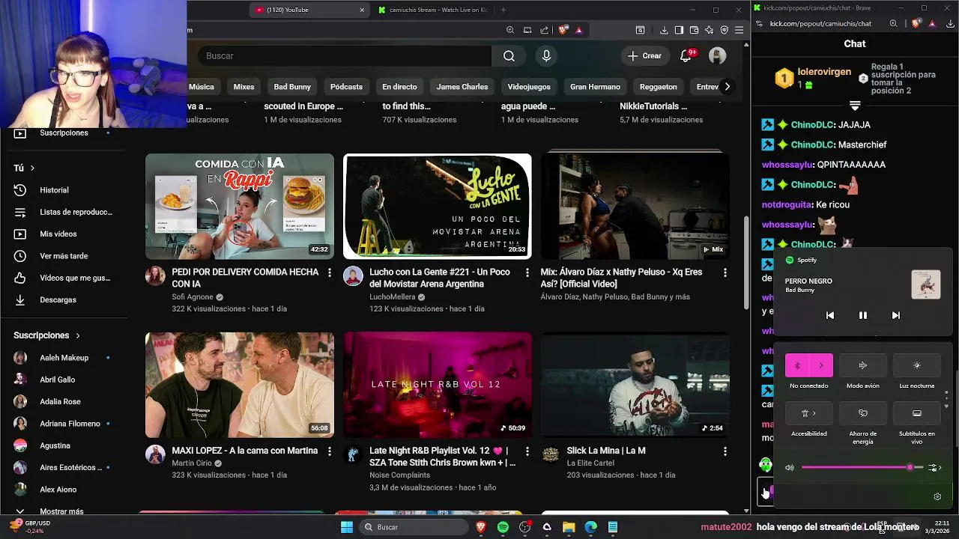Image resolution: width=959 pixels, height=539 pixels.
Task: Open options for Álvaro Díaz mix
Action: (724, 273)
